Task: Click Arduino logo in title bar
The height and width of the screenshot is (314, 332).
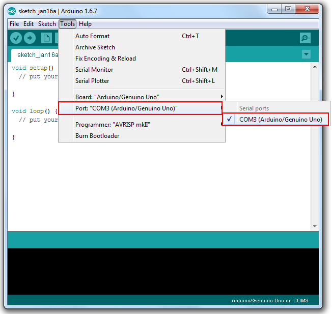Action: coord(12,11)
